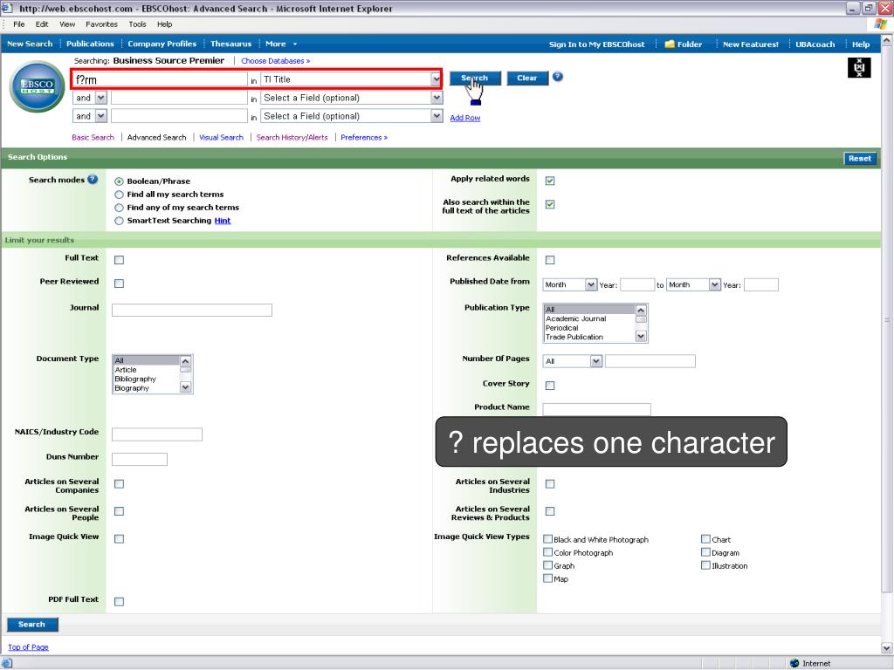Open Search modes help icon

(x=93, y=180)
